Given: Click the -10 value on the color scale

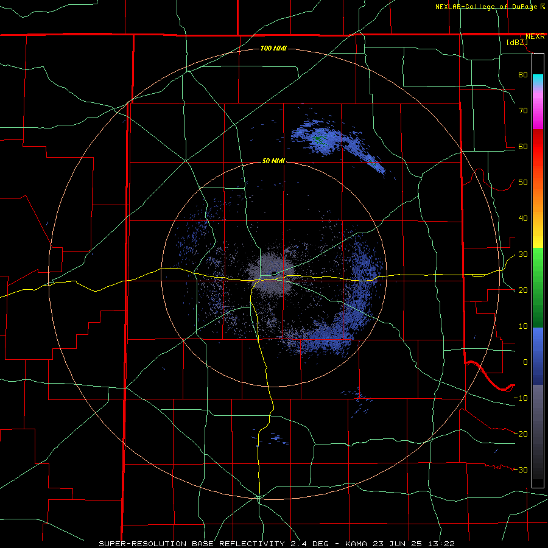Looking at the screenshot, I should pyautogui.click(x=521, y=398).
